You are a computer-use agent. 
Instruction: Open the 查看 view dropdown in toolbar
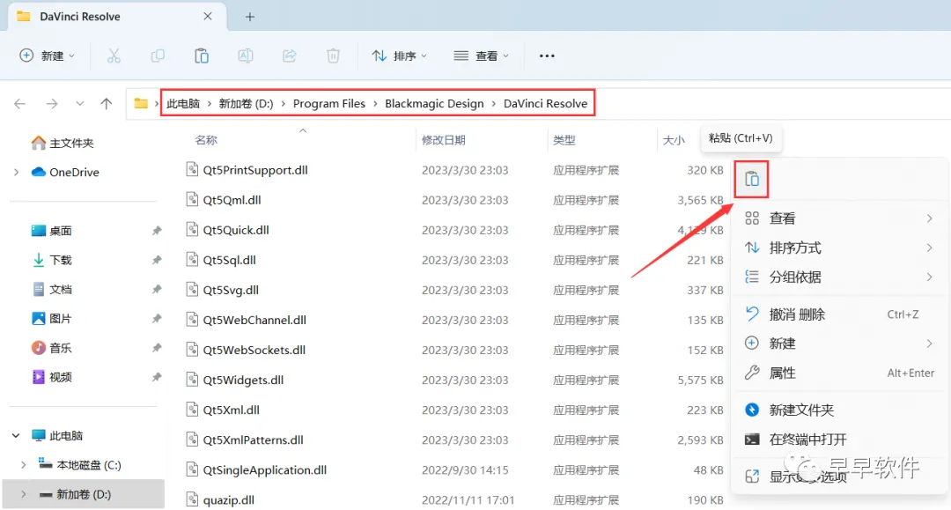pos(482,55)
